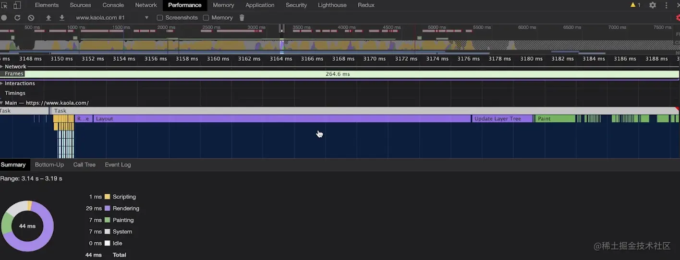Open the www.kaola.com #1 profile dropdown

(x=112, y=18)
